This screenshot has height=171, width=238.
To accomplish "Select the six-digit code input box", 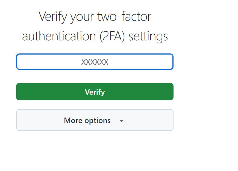I will (95, 62).
